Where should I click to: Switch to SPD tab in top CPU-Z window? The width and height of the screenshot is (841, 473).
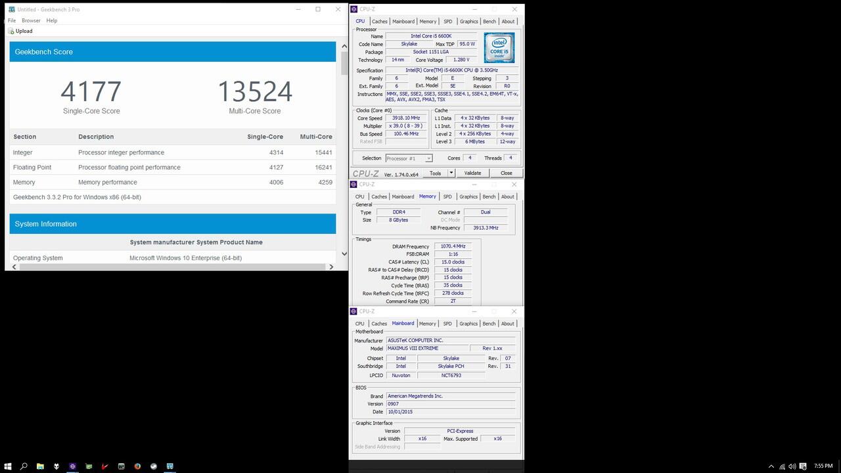click(448, 21)
